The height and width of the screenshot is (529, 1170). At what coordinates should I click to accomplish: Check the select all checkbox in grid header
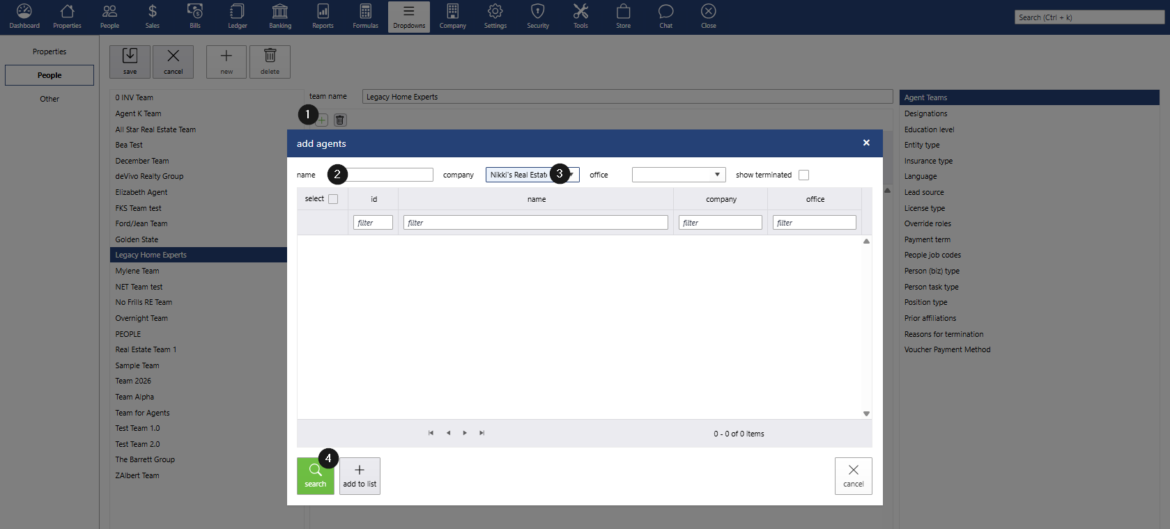tap(333, 199)
